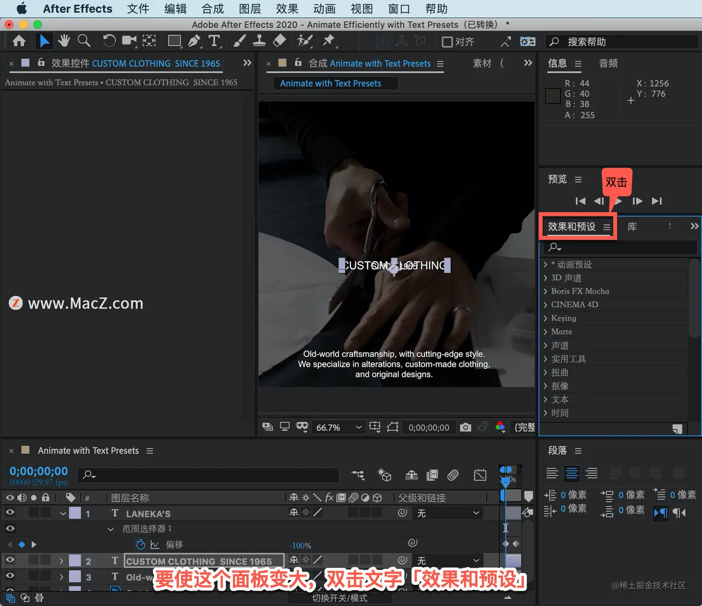Show channel RGB color icon in viewer
This screenshot has height=606, width=702.
pyautogui.click(x=500, y=427)
